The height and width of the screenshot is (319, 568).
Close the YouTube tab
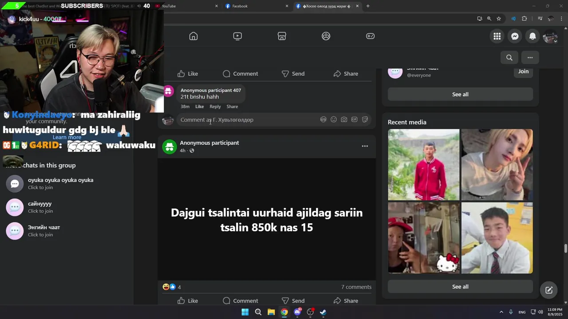coord(217,6)
